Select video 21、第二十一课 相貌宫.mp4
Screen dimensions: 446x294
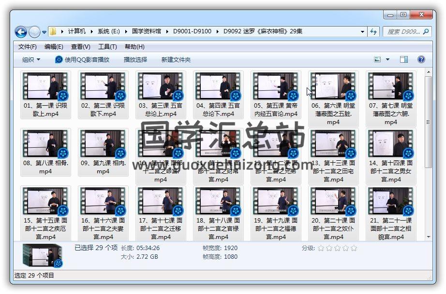[x=391, y=214]
